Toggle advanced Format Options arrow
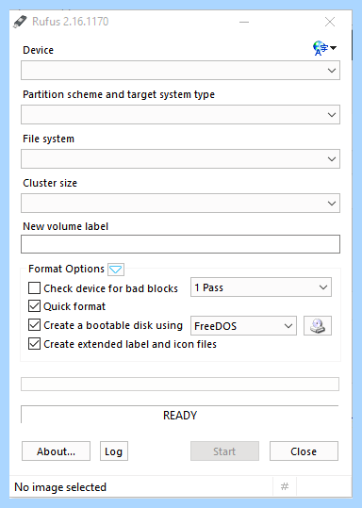 click(x=116, y=270)
